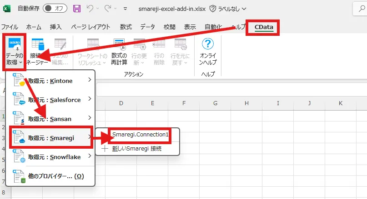
Task: Switch to the 挿入 tab
Action: pos(55,27)
